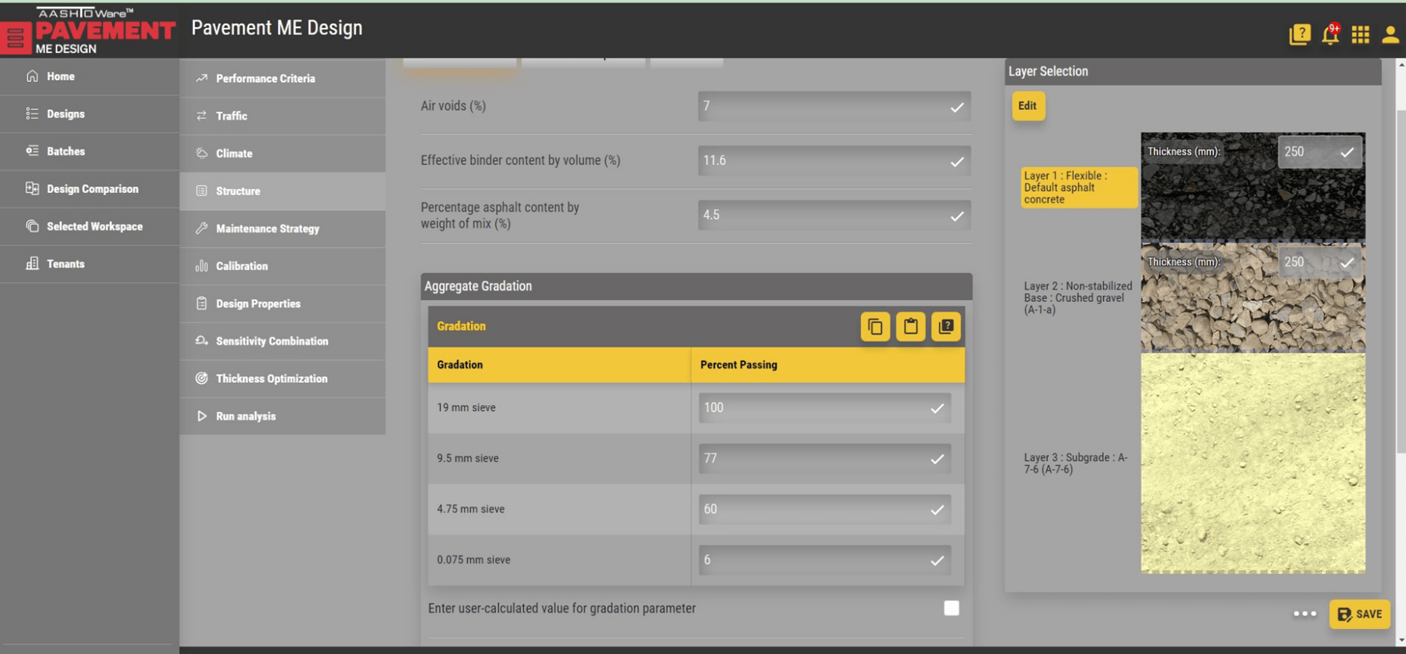
Task: Click the Climate cloud icon
Action: coord(201,153)
